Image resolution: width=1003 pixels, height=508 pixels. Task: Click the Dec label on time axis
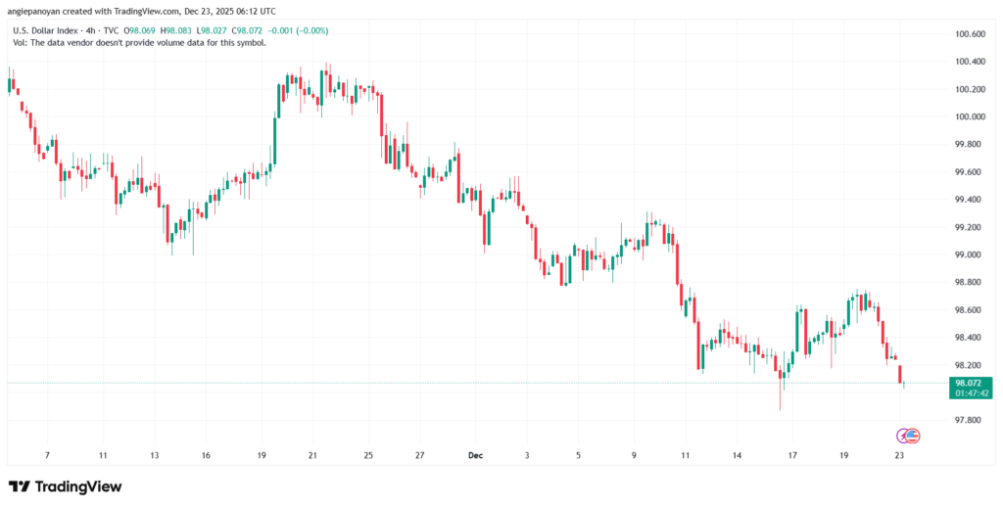coord(475,455)
